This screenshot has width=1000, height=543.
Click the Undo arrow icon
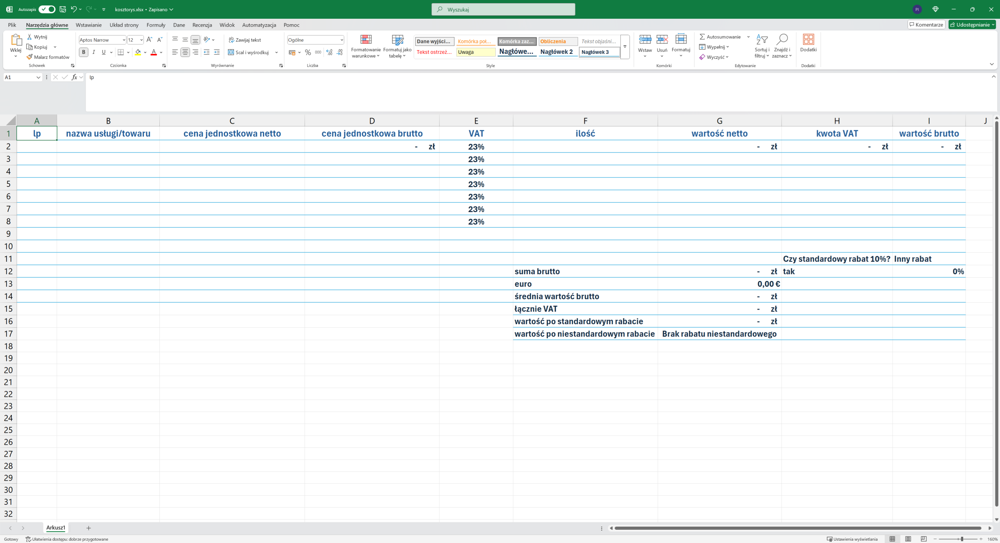coord(73,9)
